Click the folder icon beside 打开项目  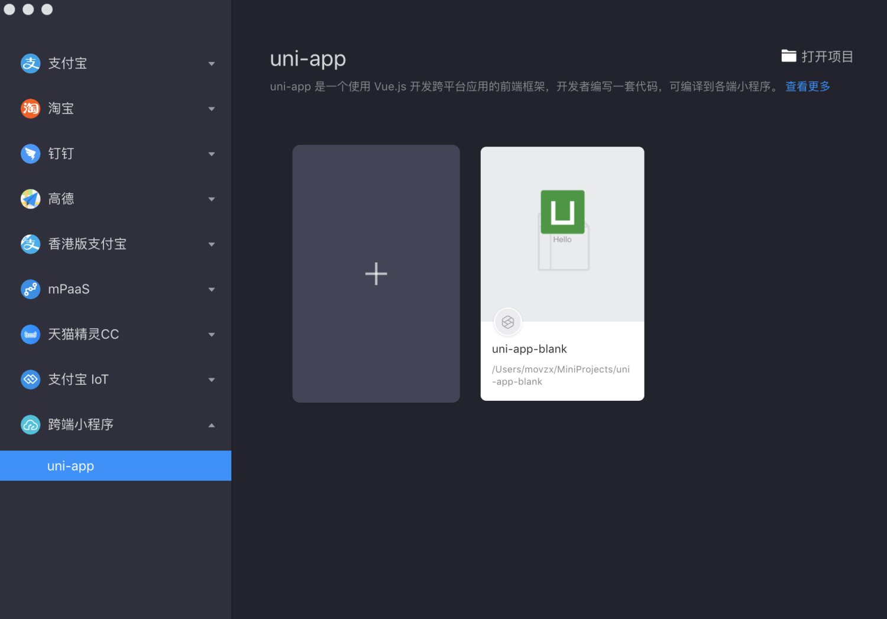789,56
